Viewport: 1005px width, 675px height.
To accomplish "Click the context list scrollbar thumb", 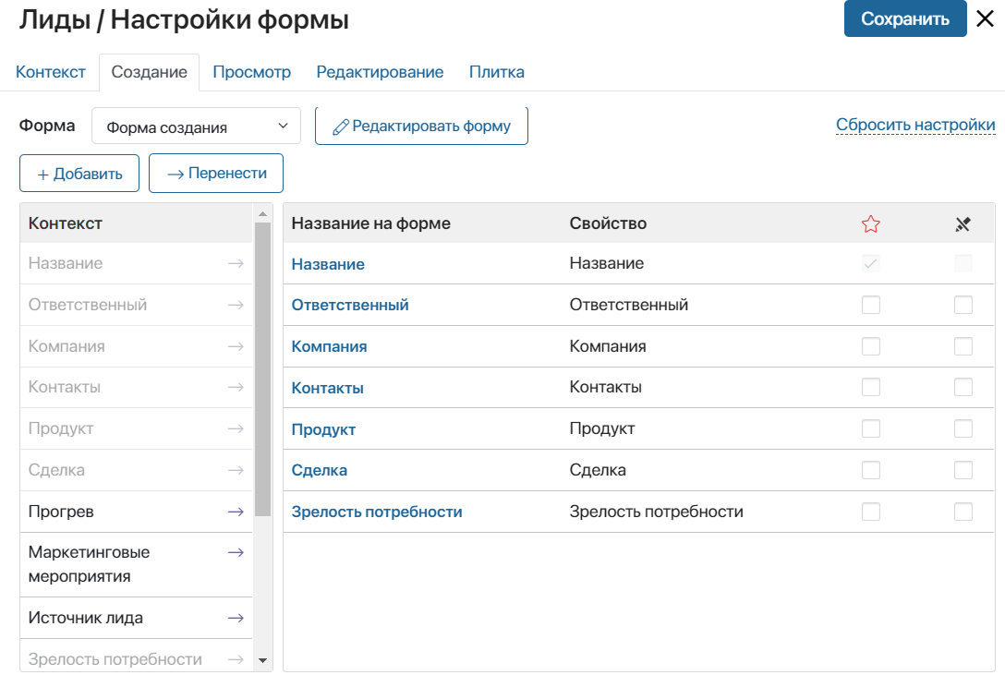I will [x=262, y=369].
